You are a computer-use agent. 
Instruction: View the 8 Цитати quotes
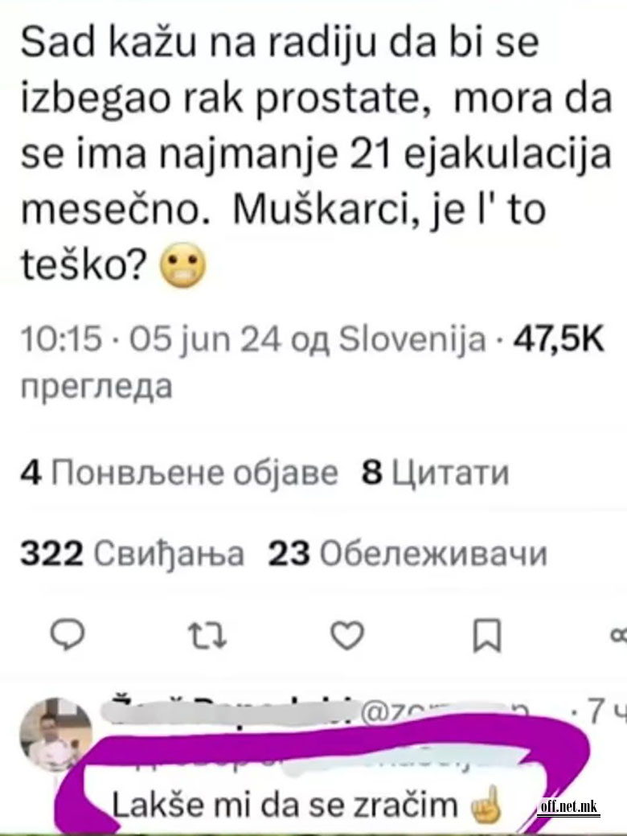coord(435,473)
